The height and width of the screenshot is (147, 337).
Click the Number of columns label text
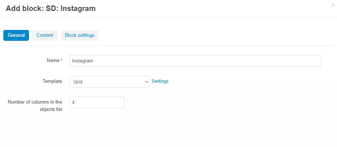[35, 105]
